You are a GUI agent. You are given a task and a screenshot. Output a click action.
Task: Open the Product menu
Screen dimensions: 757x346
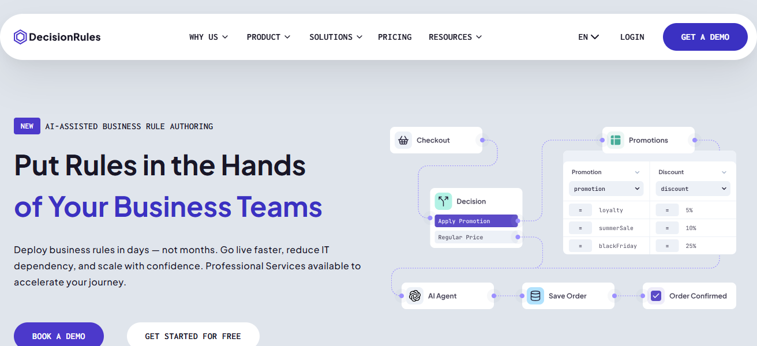[268, 37]
